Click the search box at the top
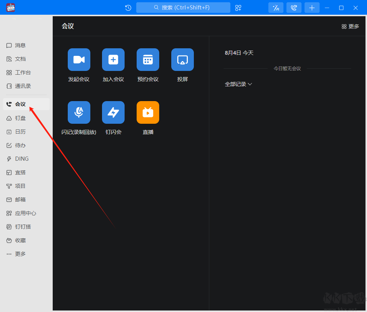This screenshot has height=312, width=367. [183, 8]
